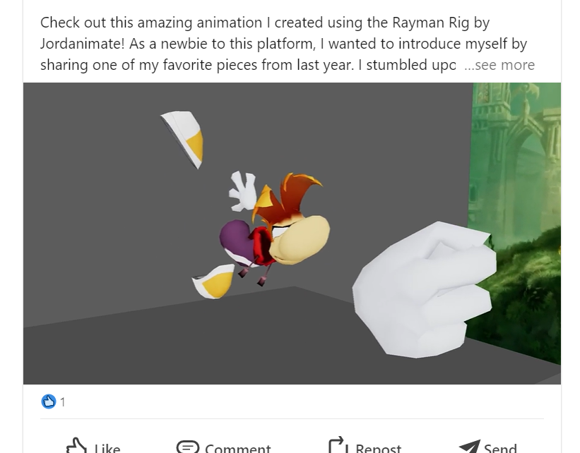Click the Send paper plane icon
The width and height of the screenshot is (580, 453).
470,447
